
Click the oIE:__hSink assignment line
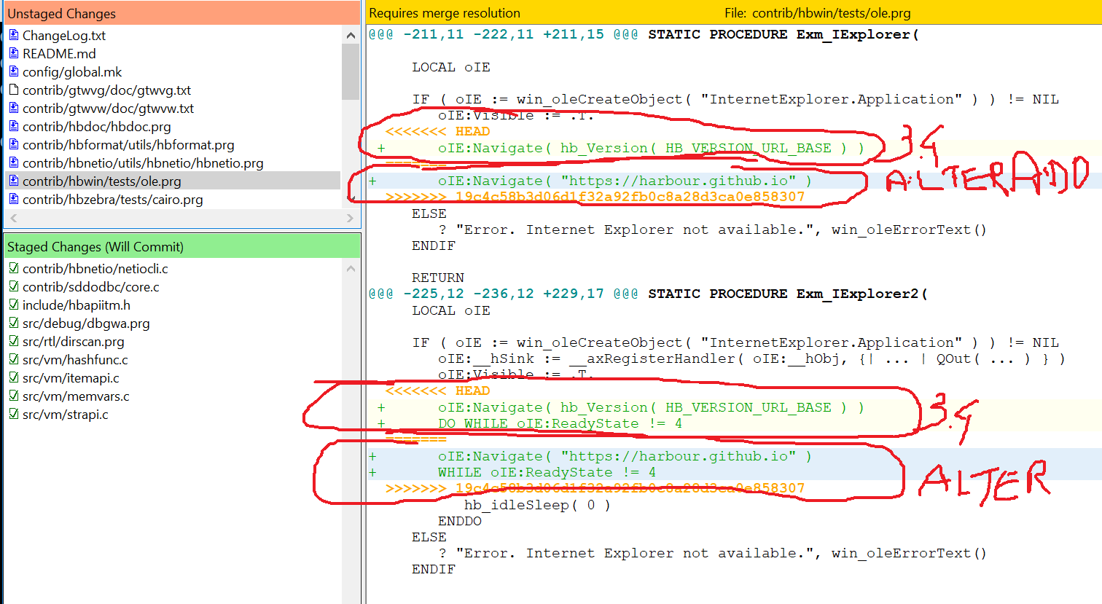coord(751,358)
